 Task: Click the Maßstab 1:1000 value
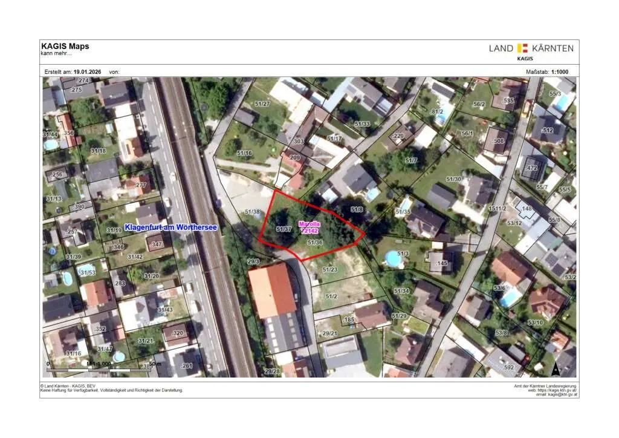(x=560, y=72)
